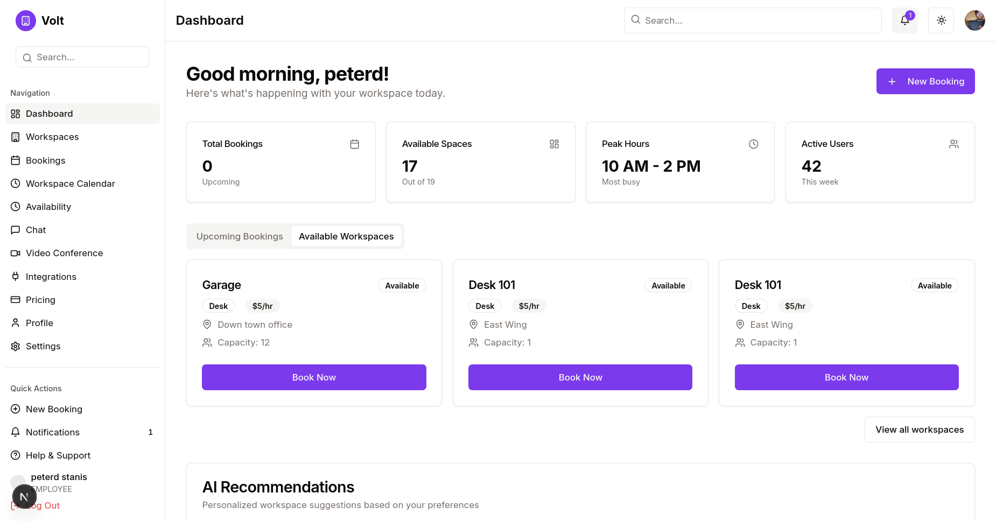
Task: Click Total Bookings '0' value
Action: point(207,166)
